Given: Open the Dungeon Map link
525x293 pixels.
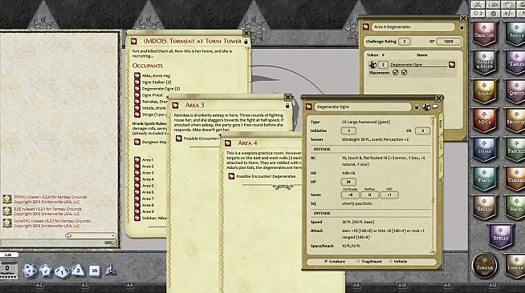Looking at the screenshot, I should pyautogui.click(x=137, y=142).
